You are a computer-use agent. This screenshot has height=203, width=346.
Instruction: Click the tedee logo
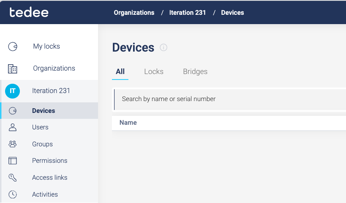coord(29,12)
